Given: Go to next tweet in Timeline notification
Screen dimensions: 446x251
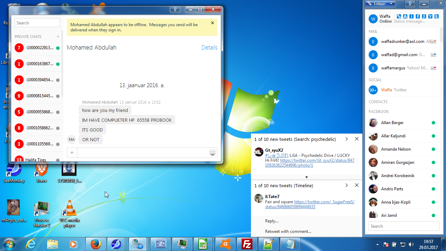Looking at the screenshot, I should [x=346, y=185].
